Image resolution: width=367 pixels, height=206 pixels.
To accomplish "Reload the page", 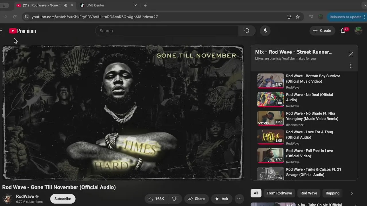I will pos(15,17).
